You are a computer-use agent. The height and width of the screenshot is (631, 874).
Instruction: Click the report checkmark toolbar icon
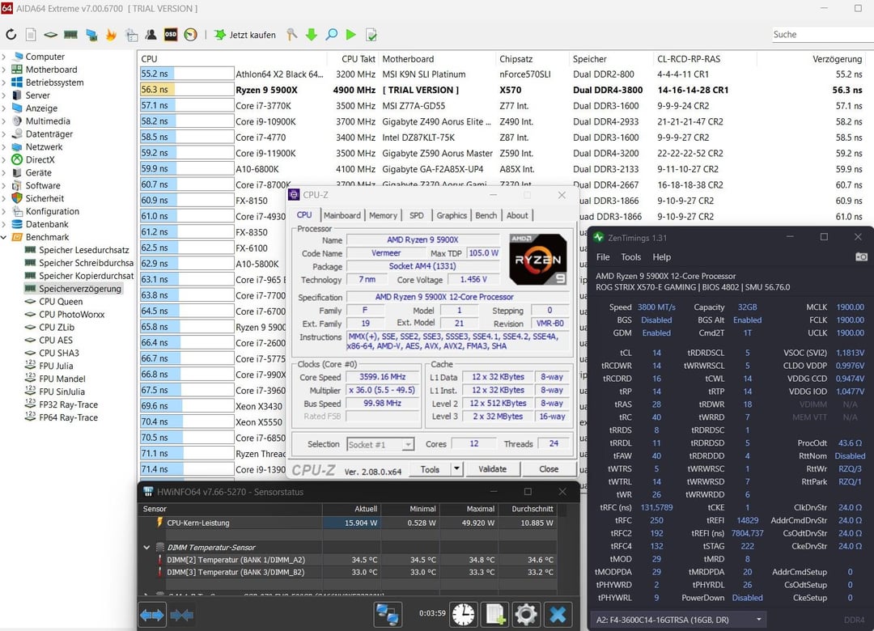point(371,35)
